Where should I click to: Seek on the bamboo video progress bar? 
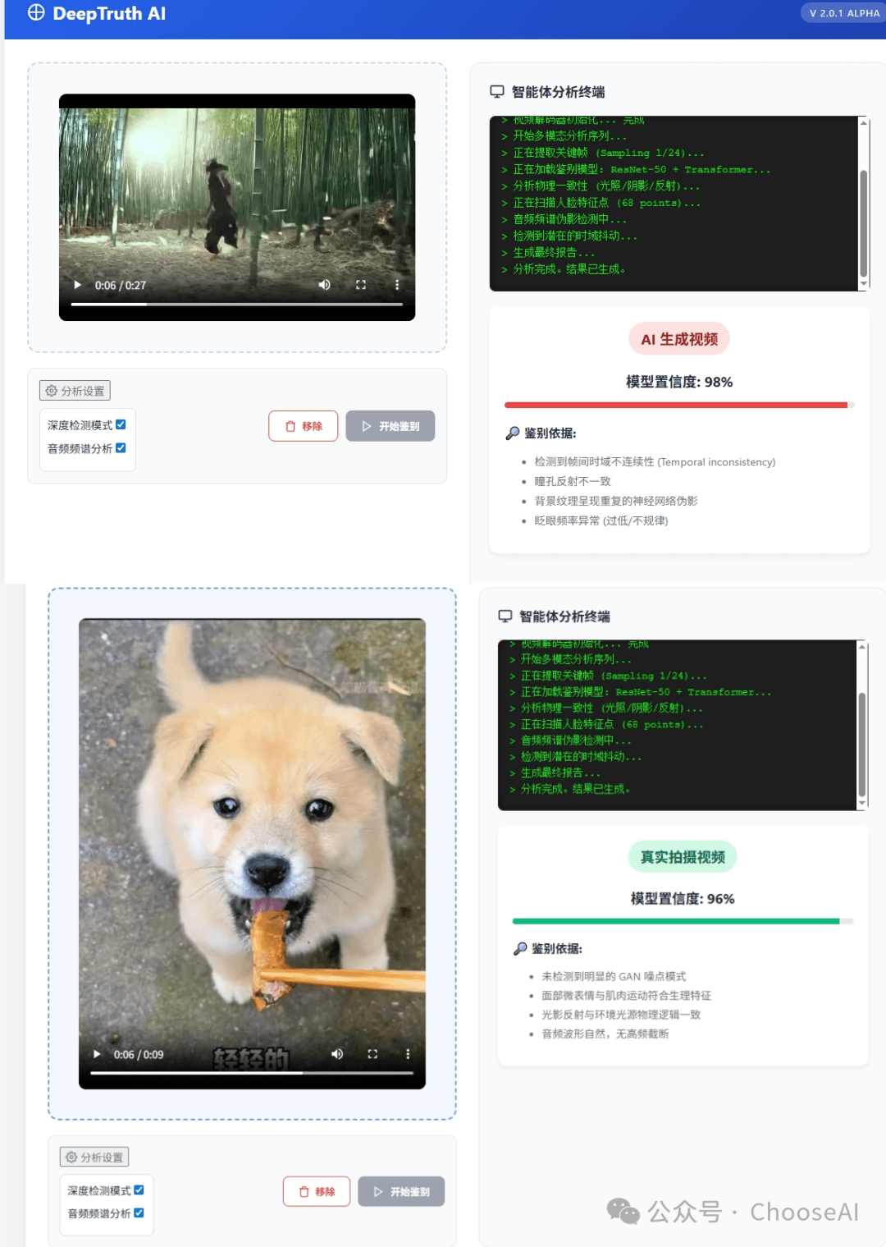pyautogui.click(x=236, y=305)
